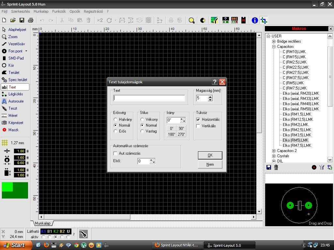Open the Funkciók menu
The height and width of the screenshot is (250, 334).
pyautogui.click(x=59, y=11)
